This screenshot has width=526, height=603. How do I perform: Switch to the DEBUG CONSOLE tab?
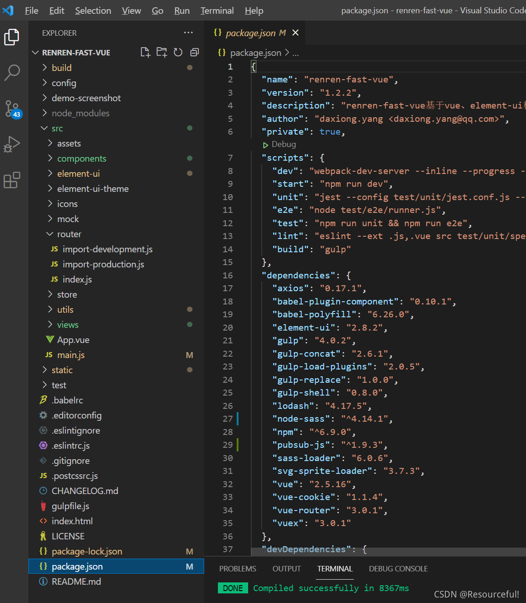398,569
